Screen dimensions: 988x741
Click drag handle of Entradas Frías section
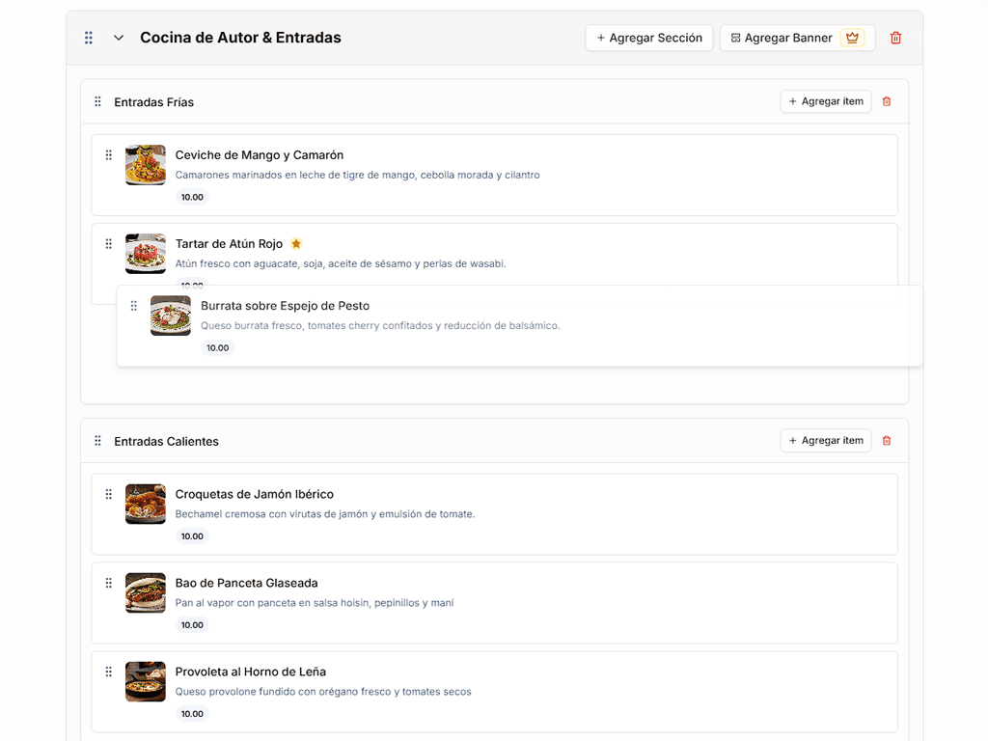[x=97, y=101]
